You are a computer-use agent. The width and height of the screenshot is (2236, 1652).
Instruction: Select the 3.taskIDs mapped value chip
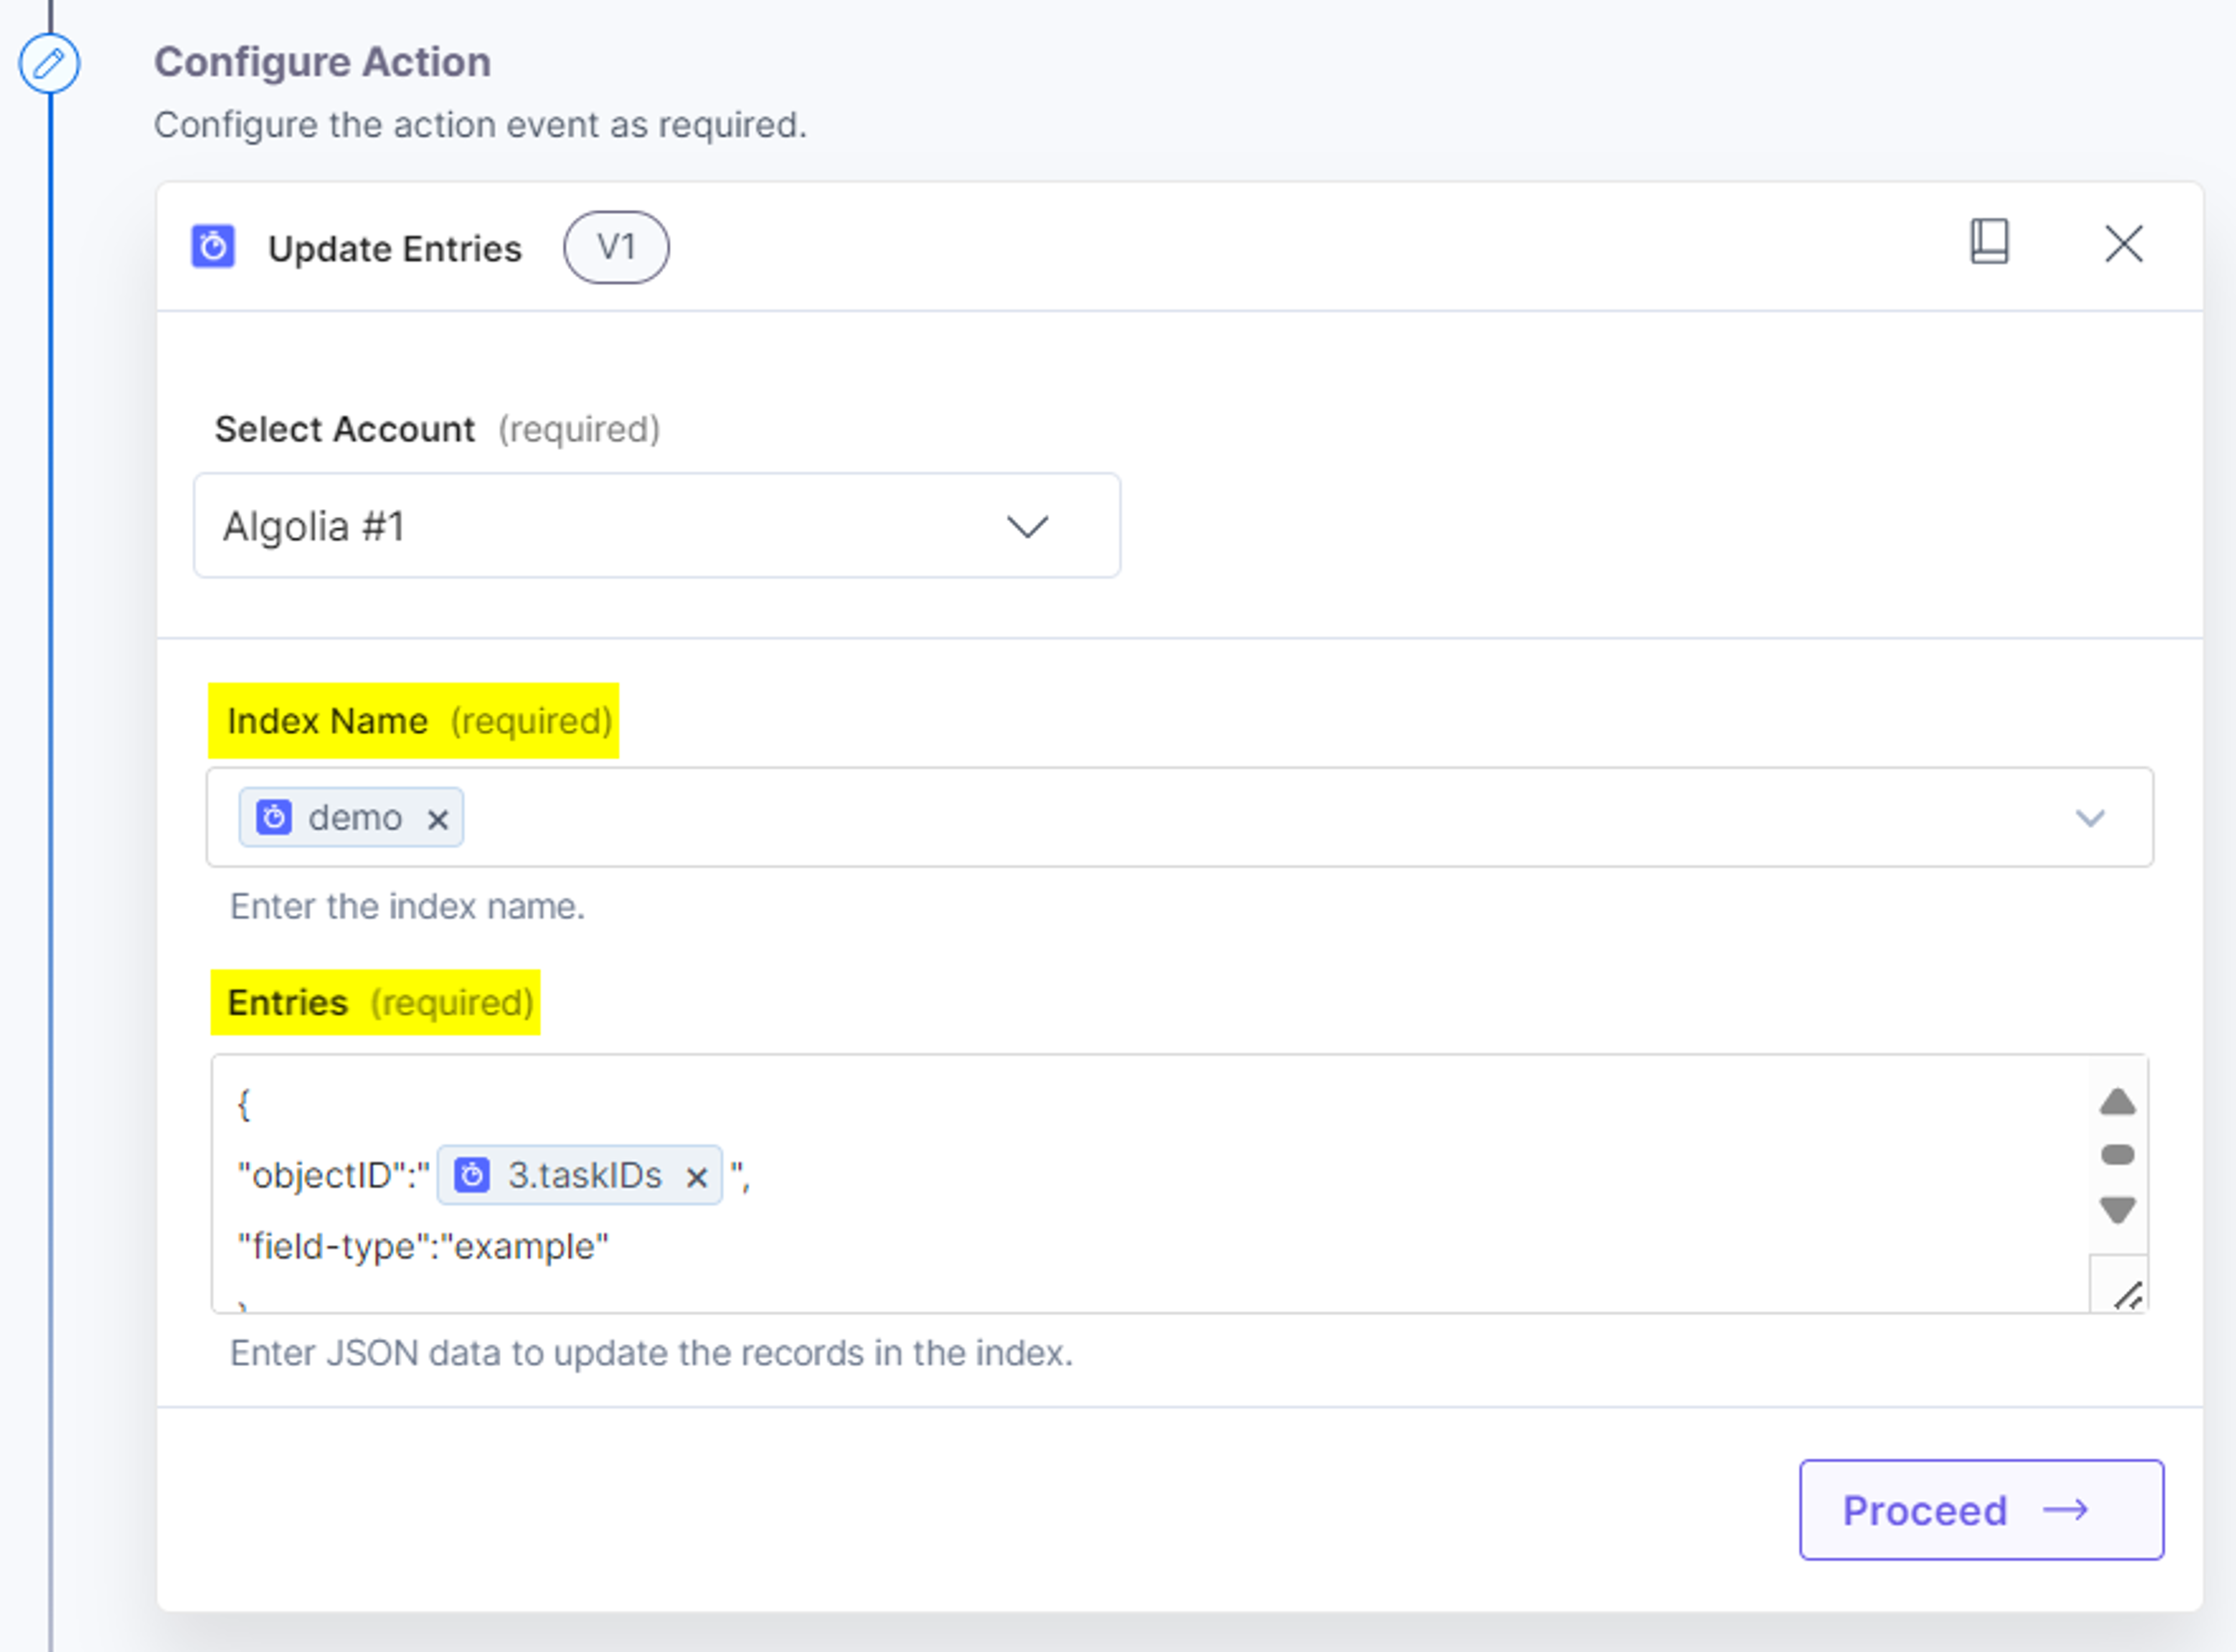point(579,1175)
